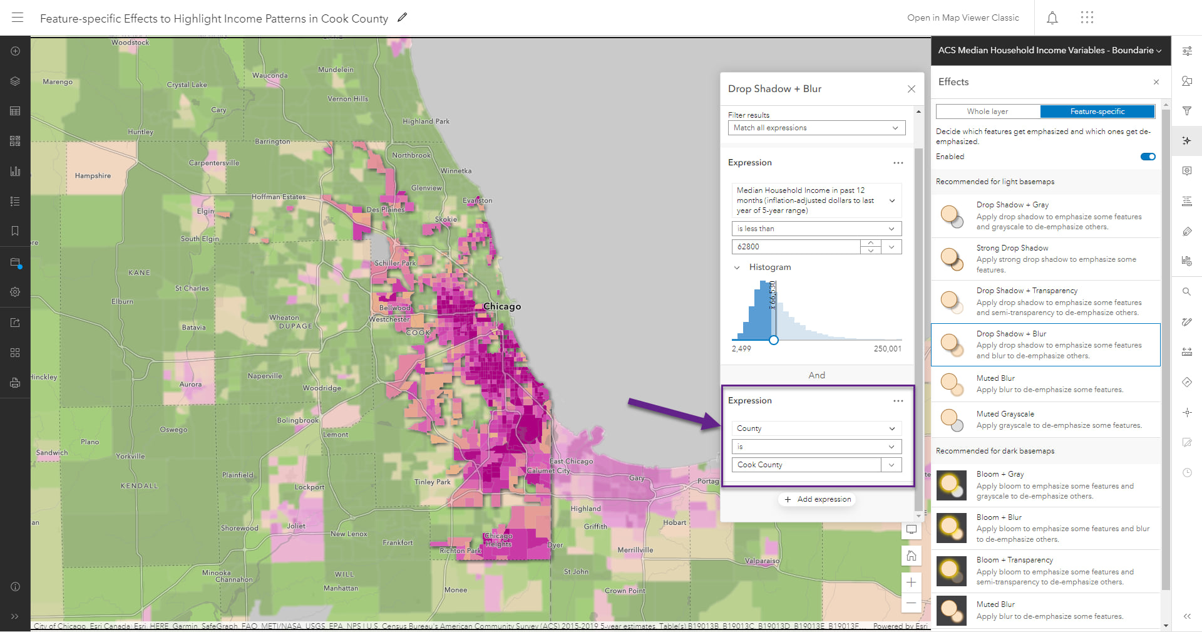Open the Filter funnel icon in the right toolbar
Image resolution: width=1202 pixels, height=632 pixels.
1187,111
